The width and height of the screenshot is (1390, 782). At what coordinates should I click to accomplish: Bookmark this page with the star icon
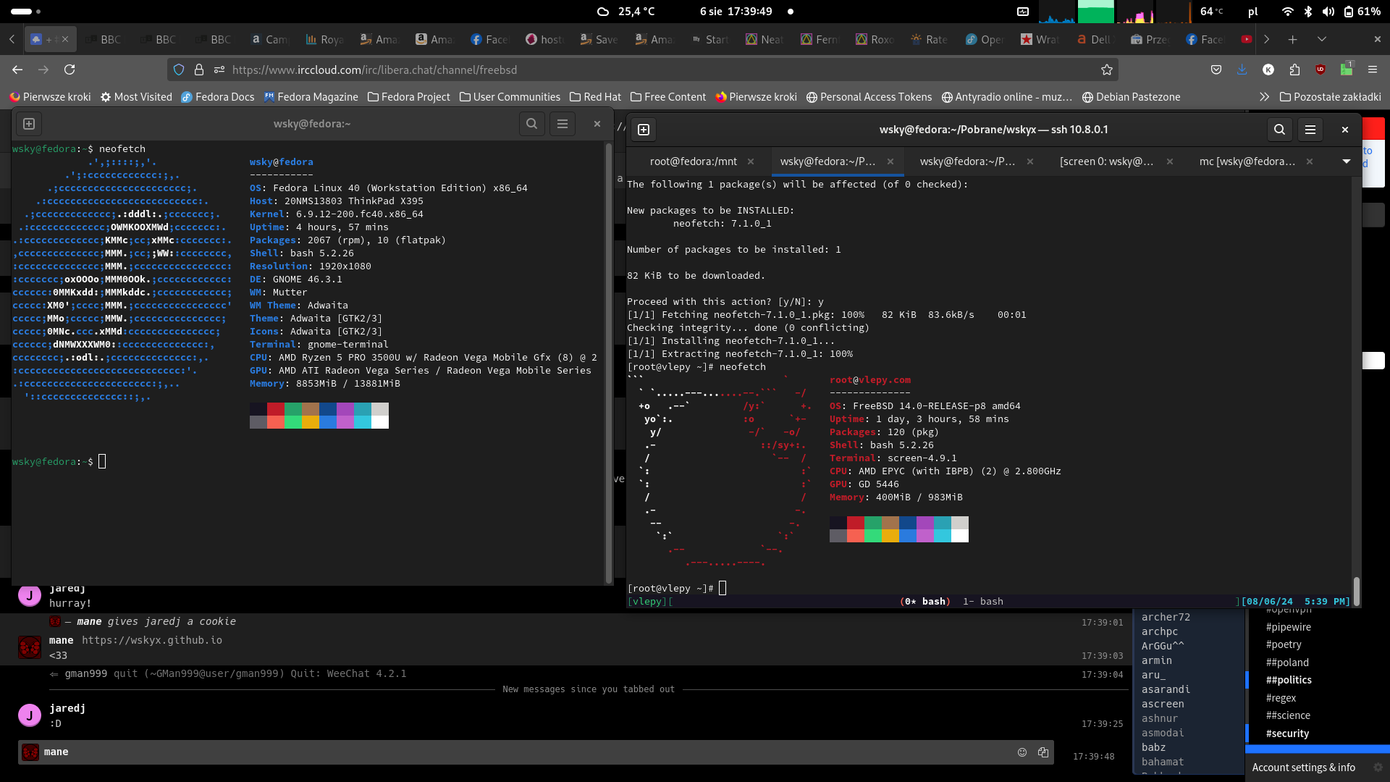(1106, 70)
